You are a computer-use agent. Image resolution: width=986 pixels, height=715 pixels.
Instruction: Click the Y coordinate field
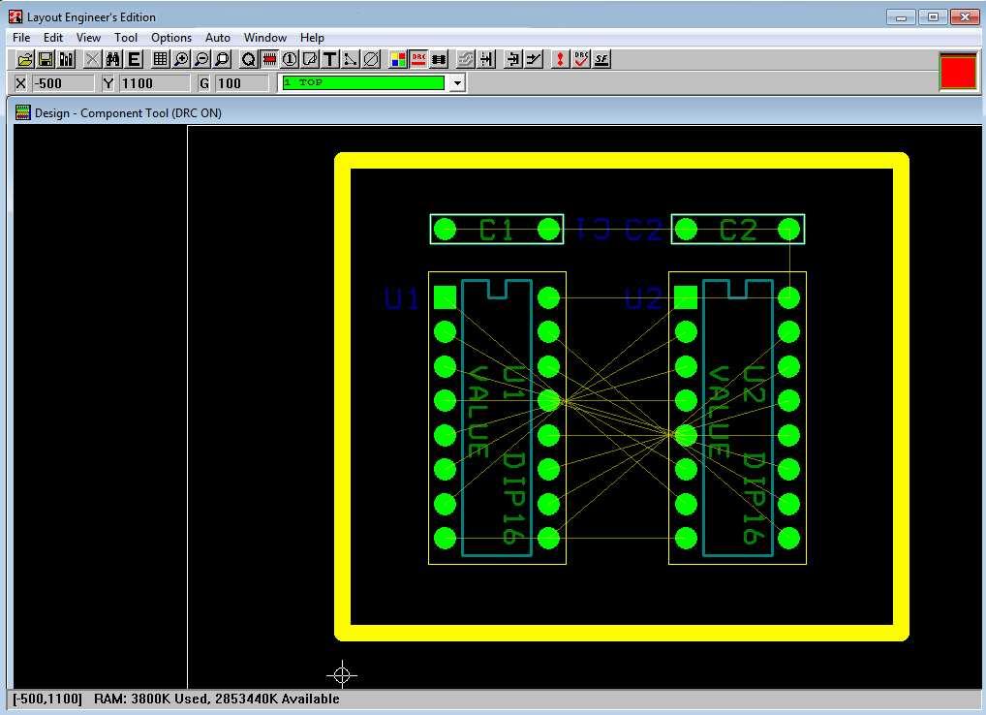pyautogui.click(x=154, y=83)
